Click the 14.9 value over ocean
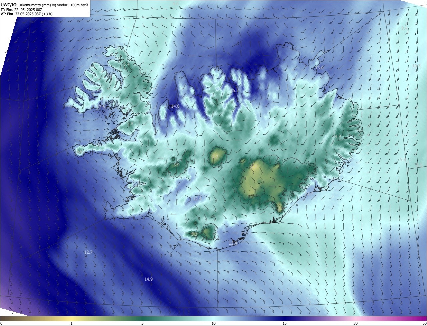Viewport: 427px width, 326px height. tap(148, 279)
